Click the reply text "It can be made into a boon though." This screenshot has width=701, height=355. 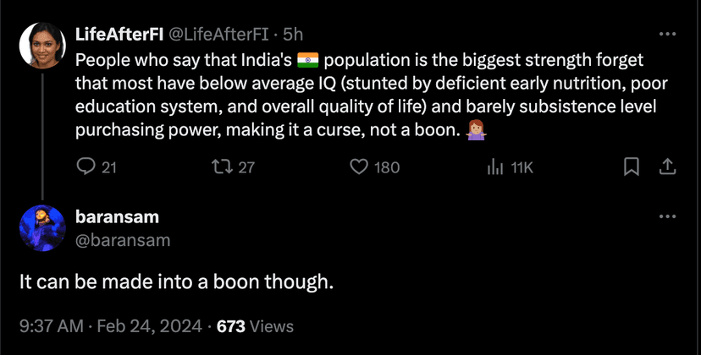pos(177,281)
